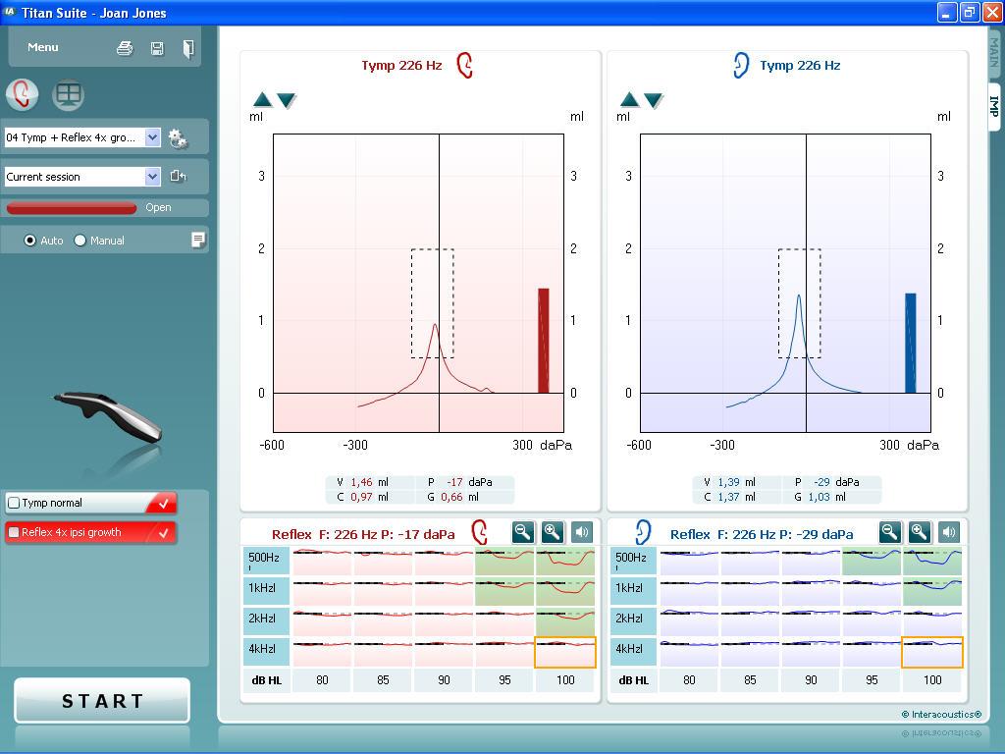Select right ear 2kHz 100 dB reflex cell
This screenshot has height=754, width=1005.
coord(565,621)
